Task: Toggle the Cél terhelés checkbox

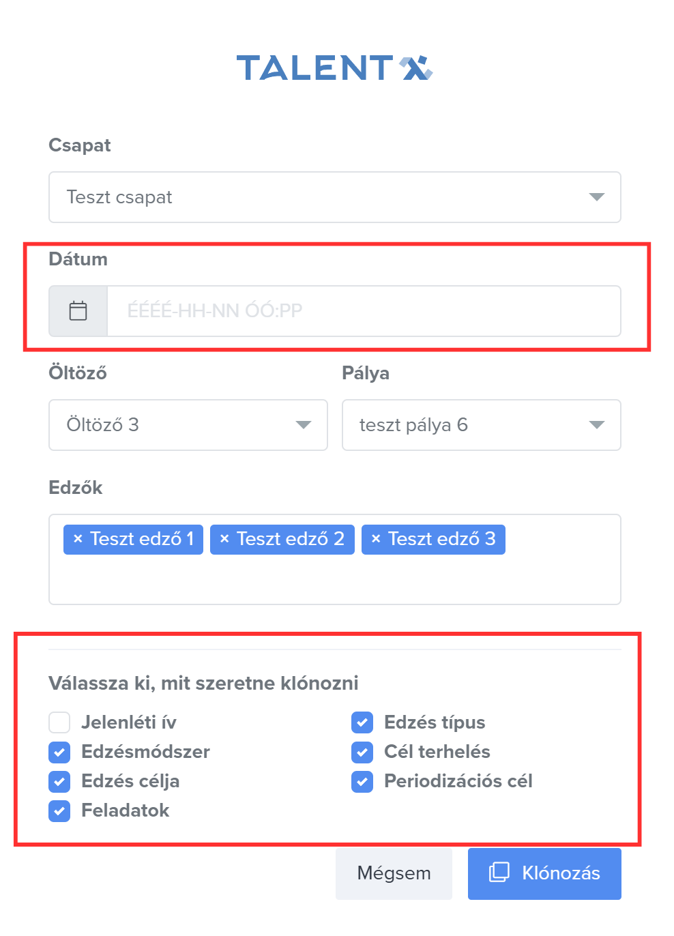Action: click(362, 752)
